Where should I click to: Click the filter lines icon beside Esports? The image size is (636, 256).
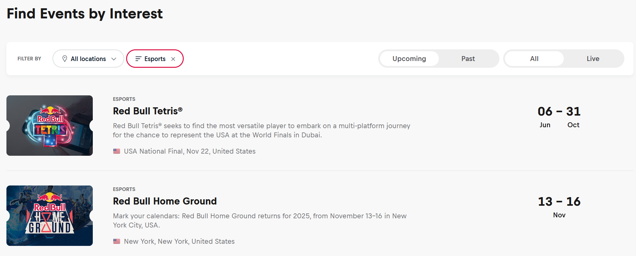click(138, 59)
